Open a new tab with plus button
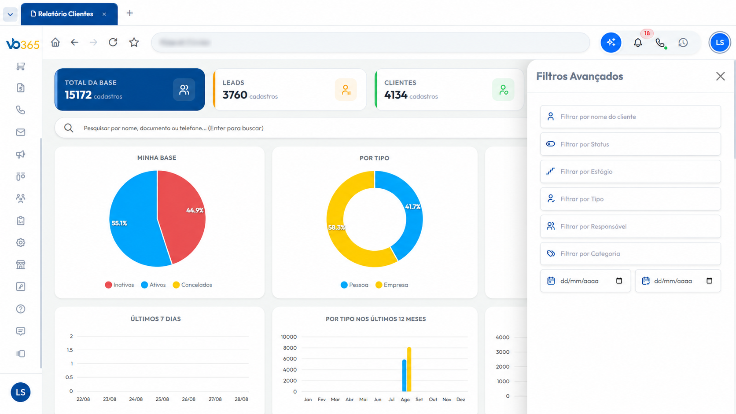This screenshot has width=736, height=414. click(129, 13)
